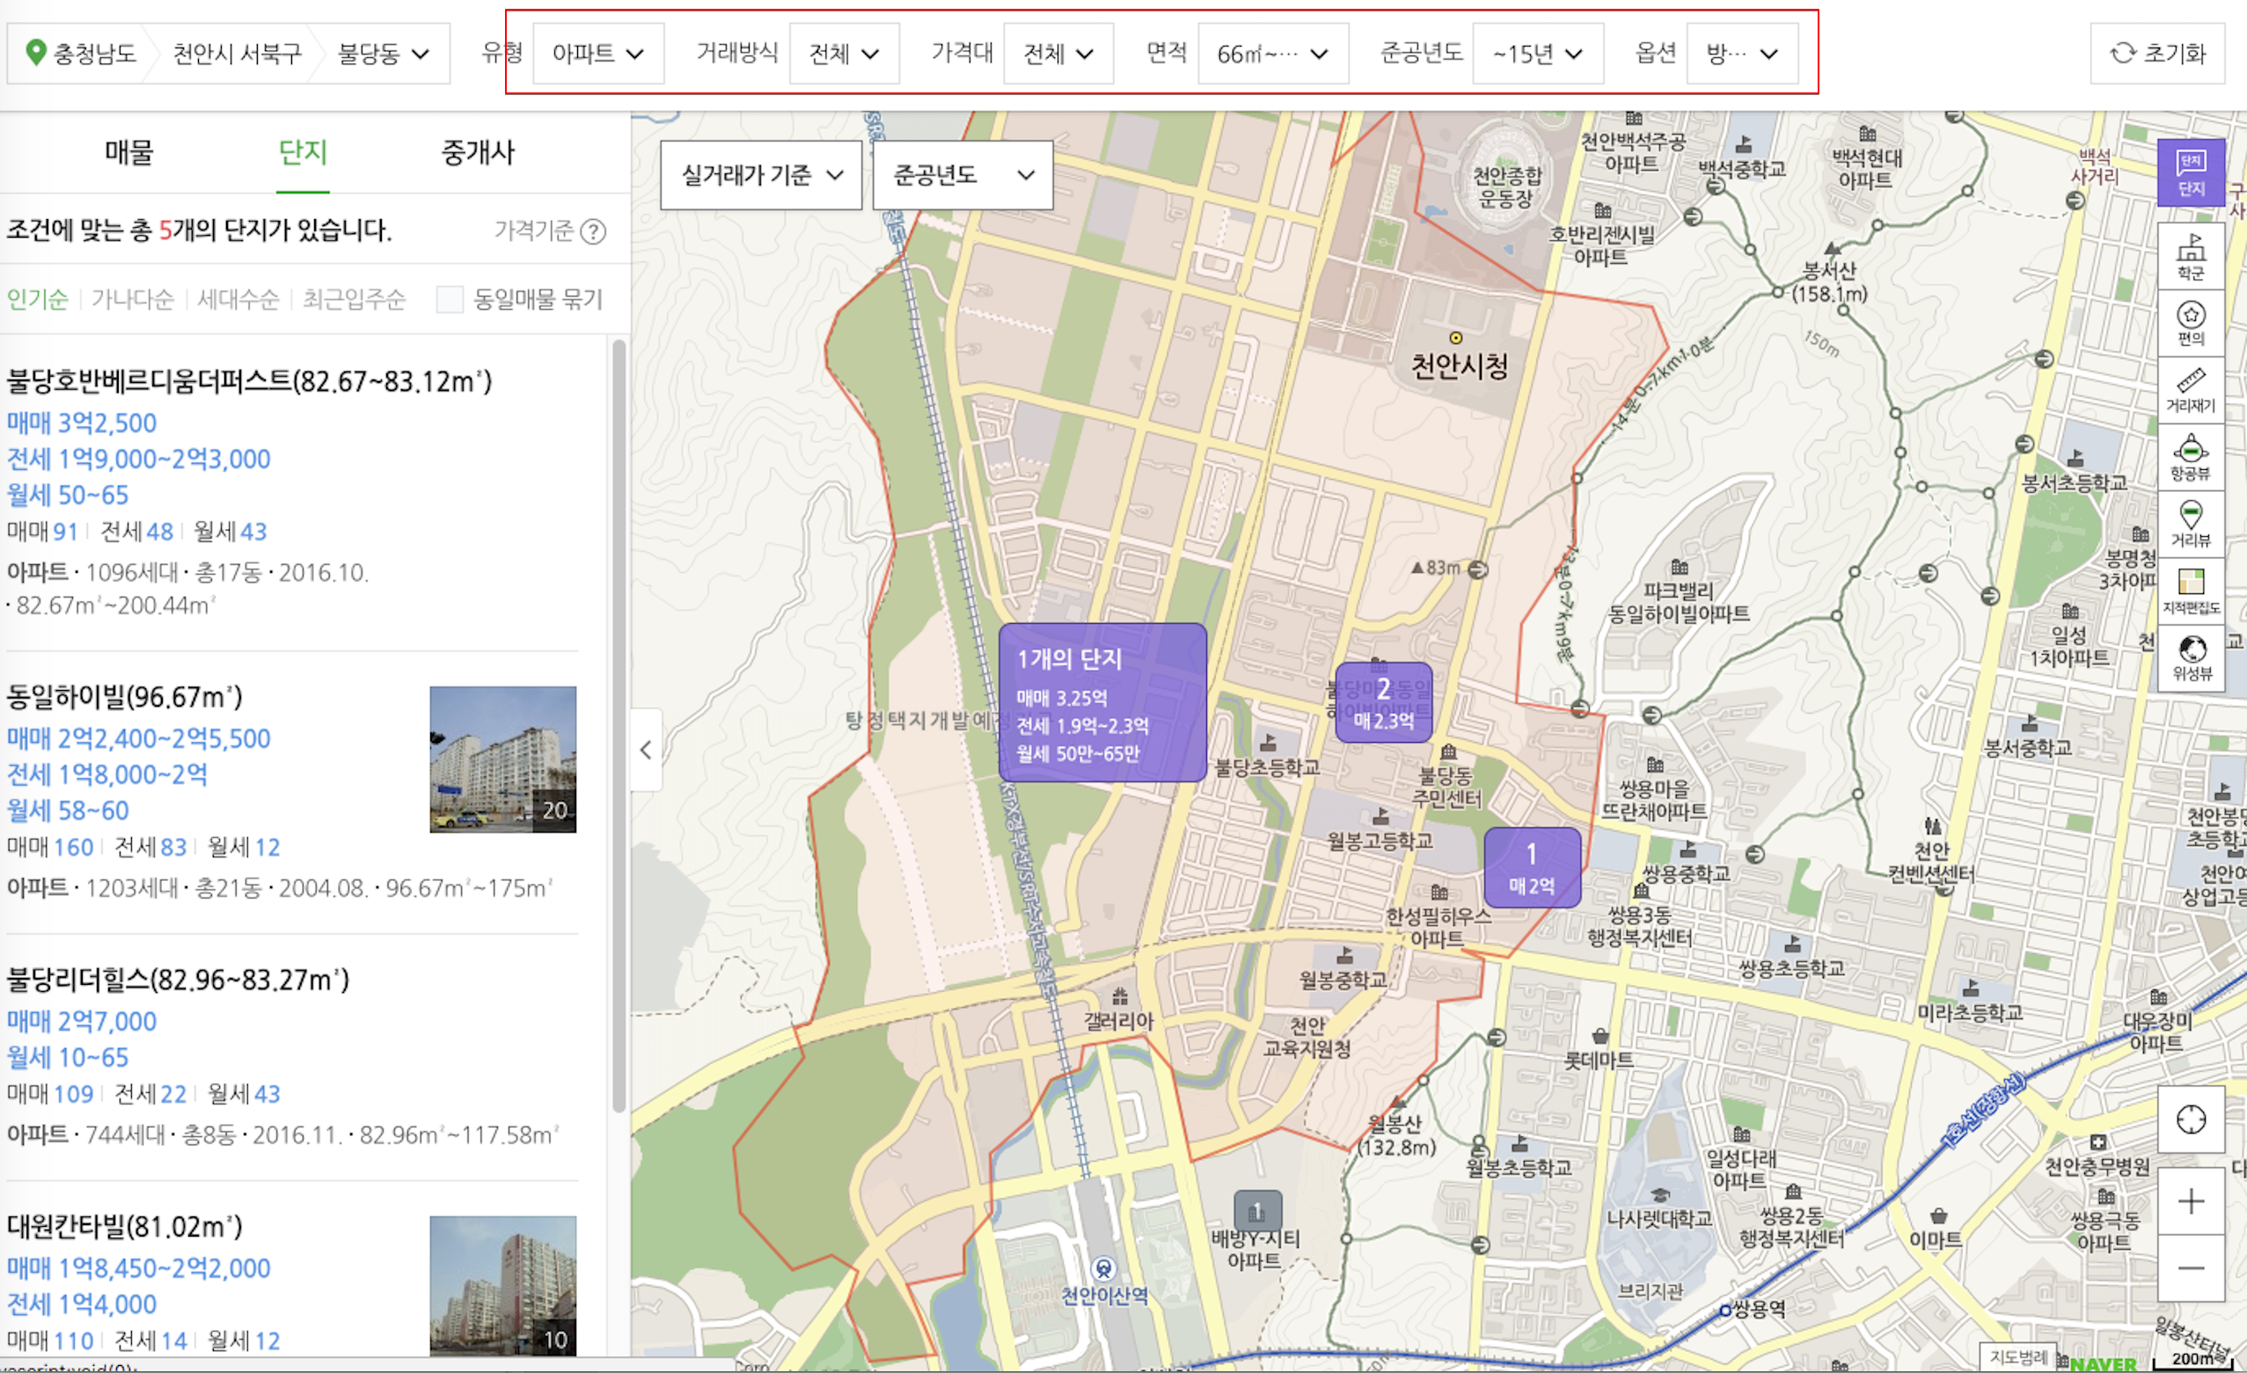This screenshot has height=1373, width=2247.
Task: Select the 거리재기 distance measuring tool
Action: click(x=2191, y=390)
